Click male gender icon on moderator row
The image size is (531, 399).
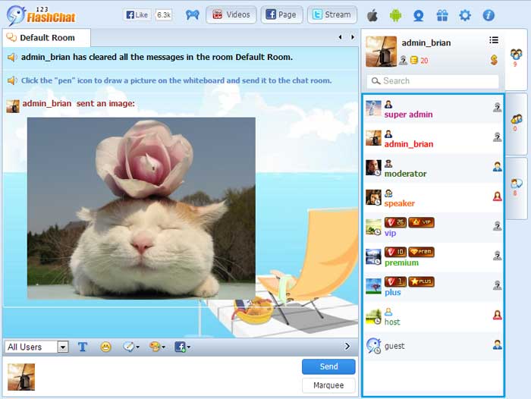(497, 167)
